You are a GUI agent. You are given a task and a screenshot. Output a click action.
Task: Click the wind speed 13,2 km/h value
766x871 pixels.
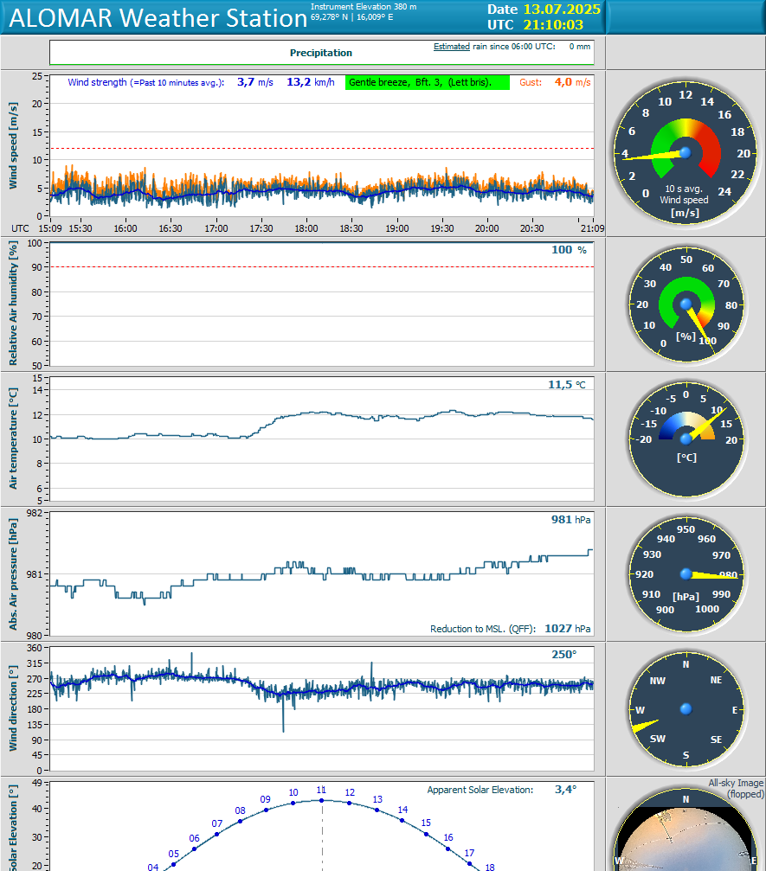(310, 82)
